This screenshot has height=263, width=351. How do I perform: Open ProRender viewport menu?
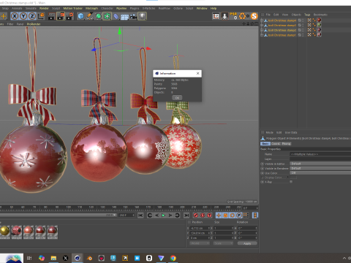point(34,24)
